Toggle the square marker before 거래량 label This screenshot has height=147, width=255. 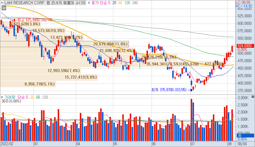point(2,97)
